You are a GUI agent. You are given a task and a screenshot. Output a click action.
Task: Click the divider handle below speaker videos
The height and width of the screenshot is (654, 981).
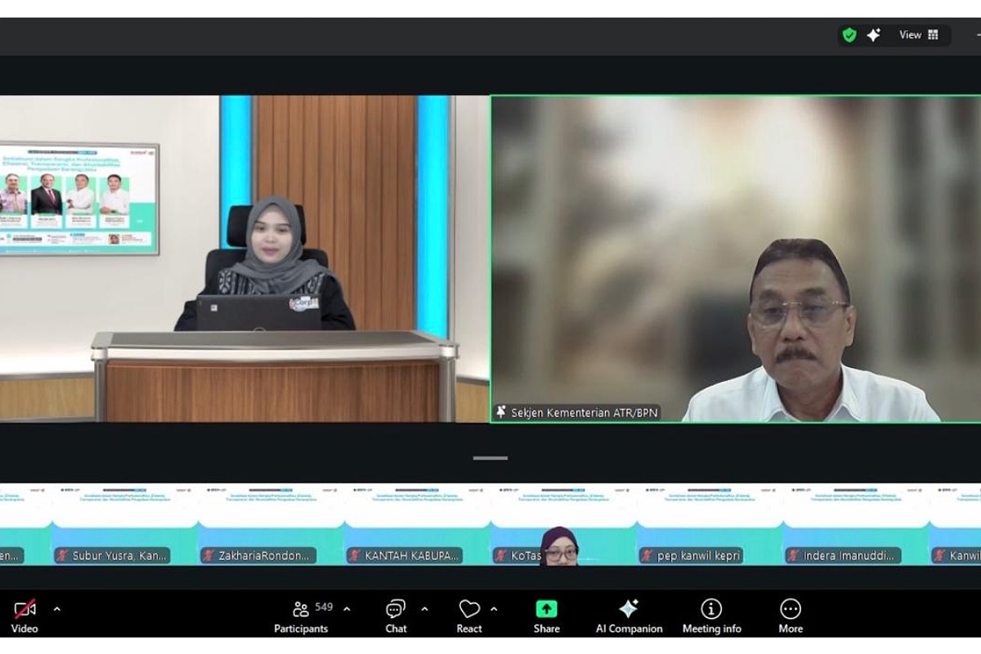pos(490,458)
